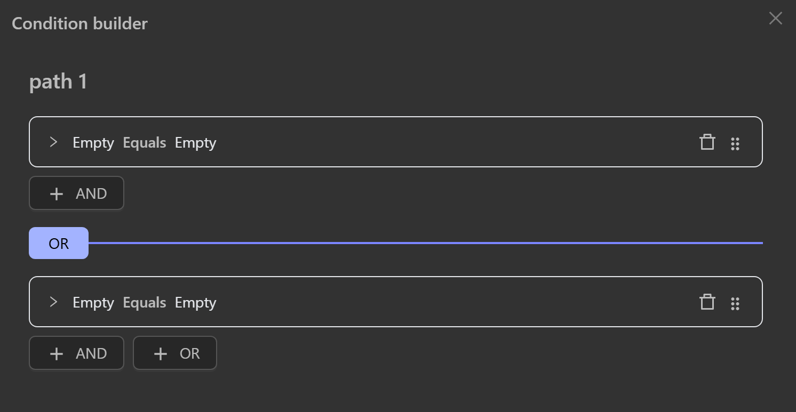Click the purple OR badge
The width and height of the screenshot is (796, 412).
(59, 244)
